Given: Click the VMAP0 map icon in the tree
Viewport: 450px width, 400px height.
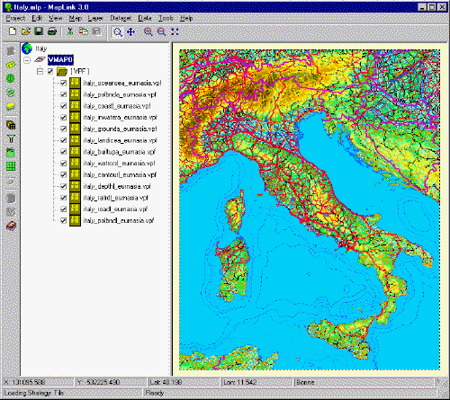Looking at the screenshot, I should click(x=40, y=59).
